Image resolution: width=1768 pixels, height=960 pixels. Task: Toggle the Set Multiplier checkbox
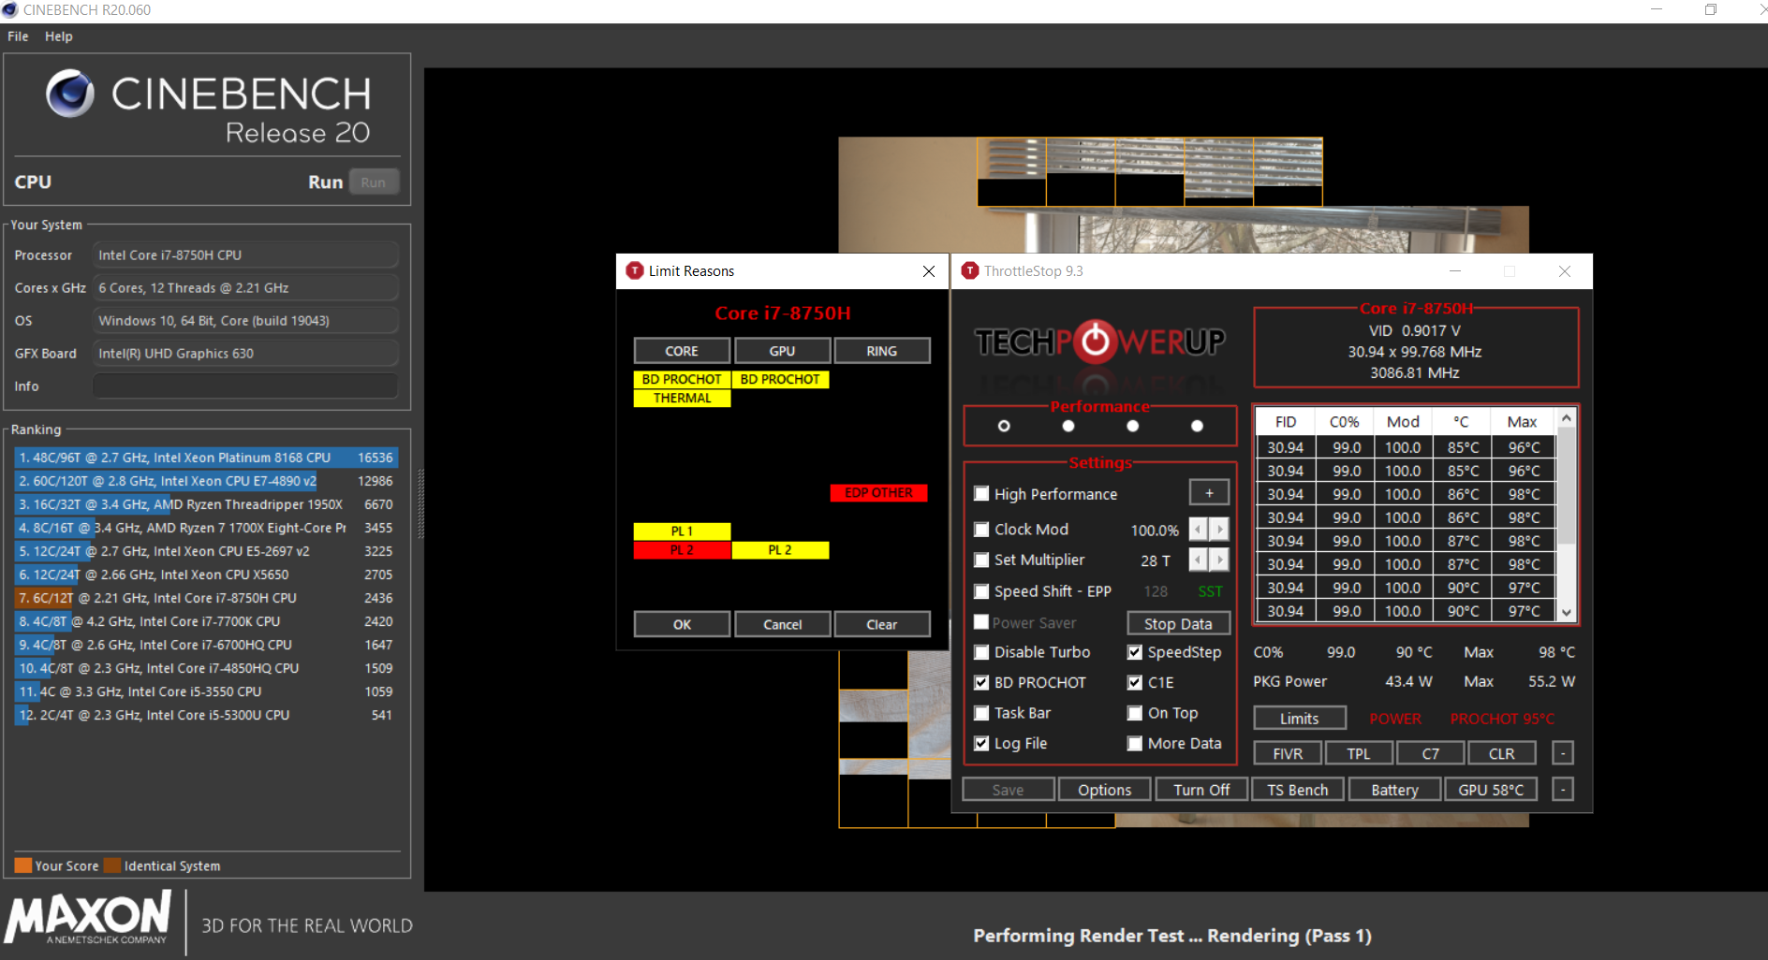981,560
